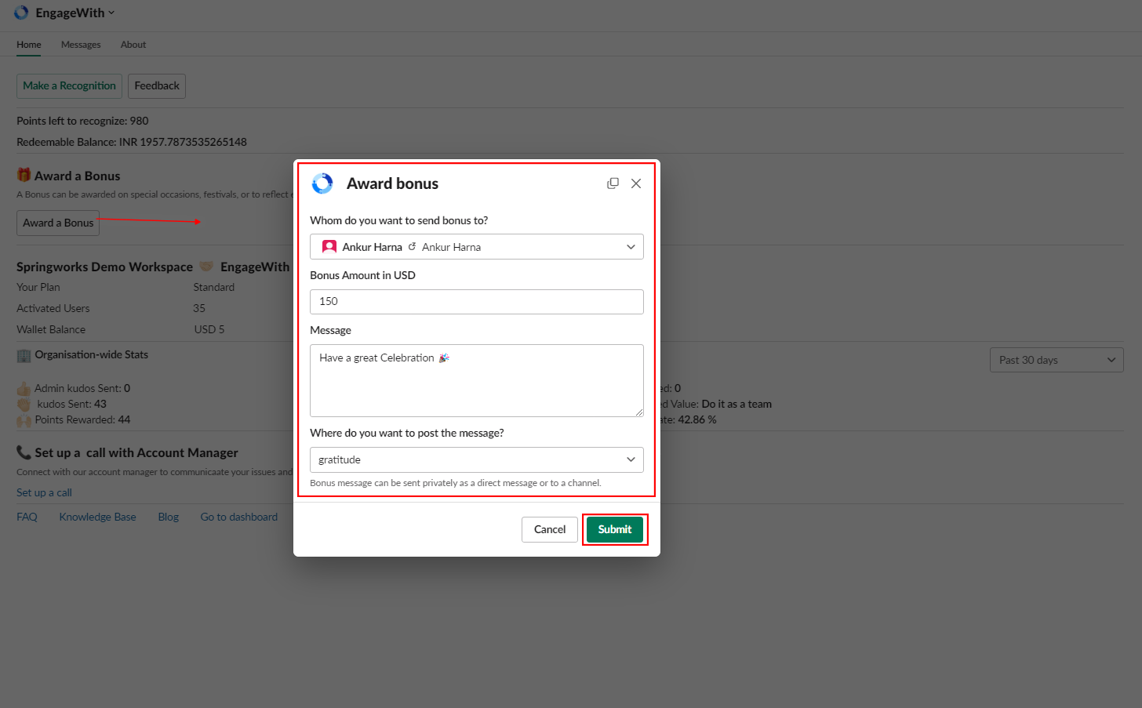Open the FAQ link
Image resolution: width=1142 pixels, height=708 pixels.
[27, 517]
